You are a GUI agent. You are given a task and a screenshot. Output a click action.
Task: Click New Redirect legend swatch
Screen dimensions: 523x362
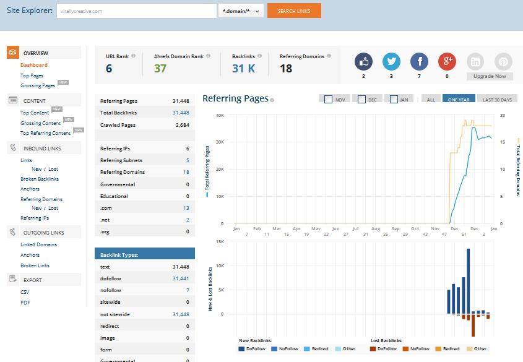307,348
